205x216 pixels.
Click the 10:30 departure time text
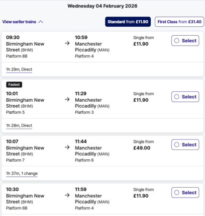(12, 189)
